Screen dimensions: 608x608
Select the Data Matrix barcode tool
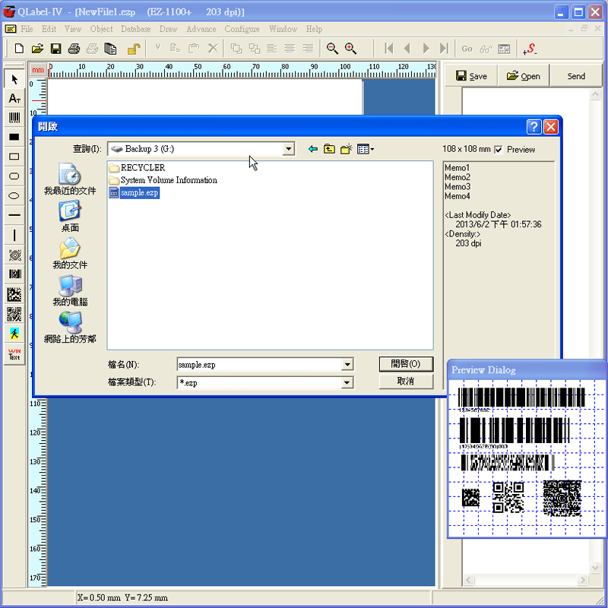pos(14,294)
